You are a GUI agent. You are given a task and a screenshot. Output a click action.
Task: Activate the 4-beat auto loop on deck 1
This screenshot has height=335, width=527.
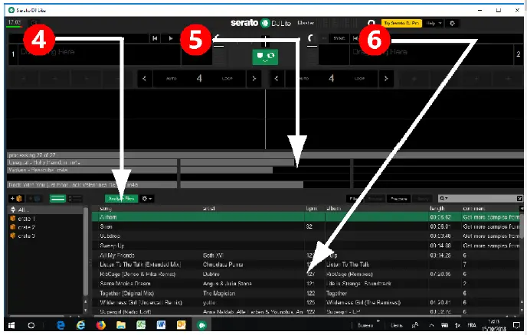tap(199, 79)
